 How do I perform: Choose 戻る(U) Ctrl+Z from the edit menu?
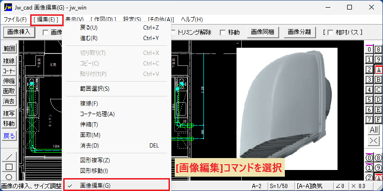[x=117, y=28]
